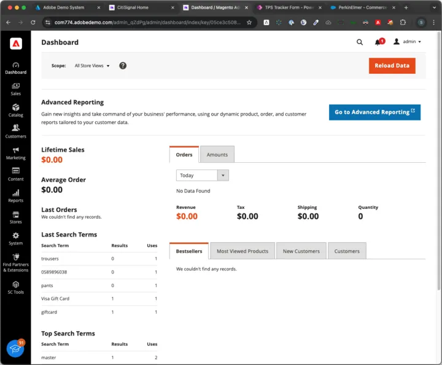Viewport: 442px width, 365px height.
Task: Open the Stores sidebar menu
Action: [16, 218]
